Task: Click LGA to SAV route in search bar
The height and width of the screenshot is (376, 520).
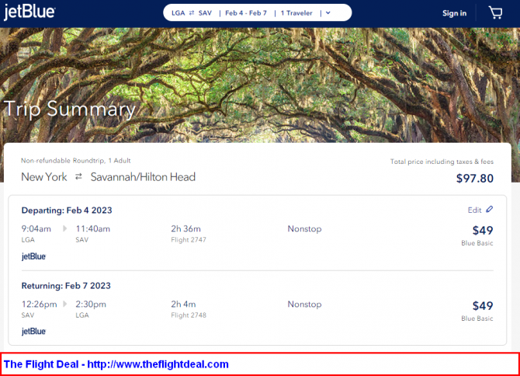Action: click(x=192, y=13)
